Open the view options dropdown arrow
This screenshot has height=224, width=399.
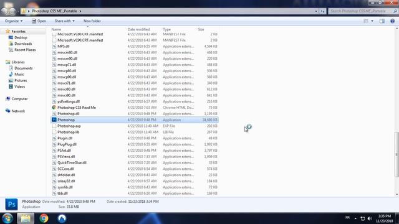tap(372, 21)
